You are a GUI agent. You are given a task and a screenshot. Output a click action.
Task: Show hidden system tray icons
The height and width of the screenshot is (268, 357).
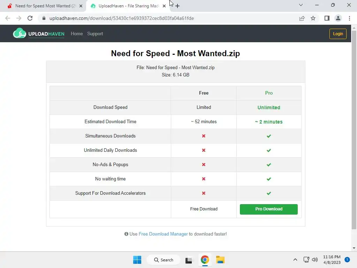[295, 260]
